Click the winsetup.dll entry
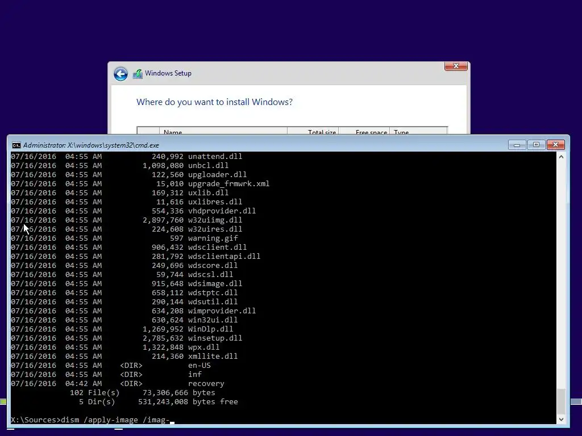 click(x=215, y=338)
